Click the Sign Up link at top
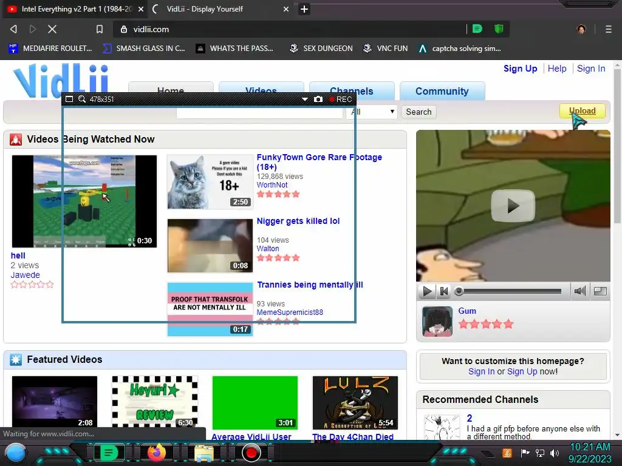The height and width of the screenshot is (466, 622). tap(520, 69)
